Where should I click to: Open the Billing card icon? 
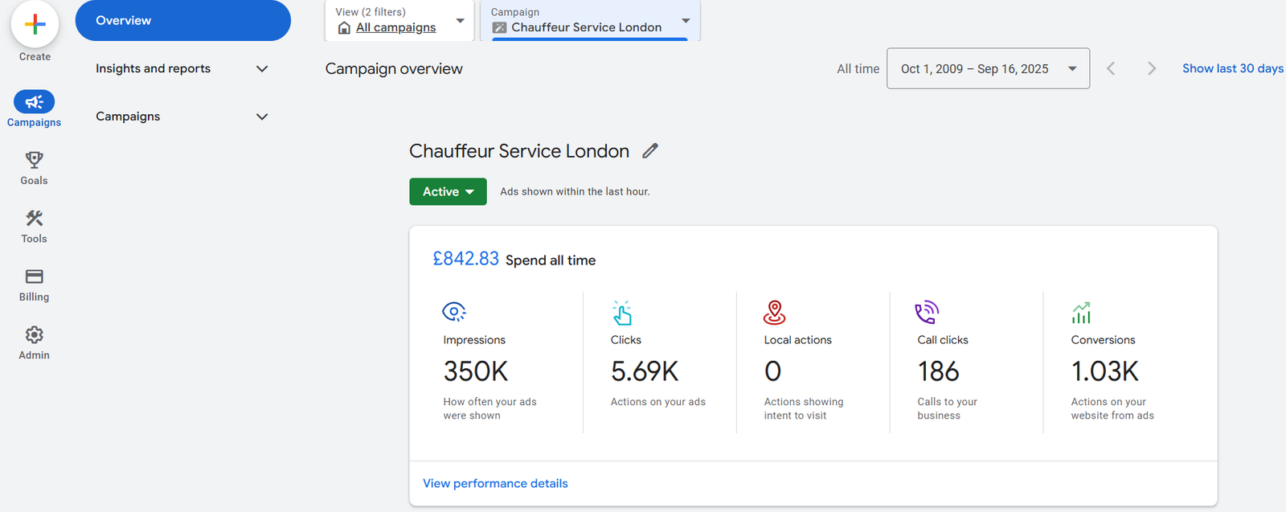point(34,276)
